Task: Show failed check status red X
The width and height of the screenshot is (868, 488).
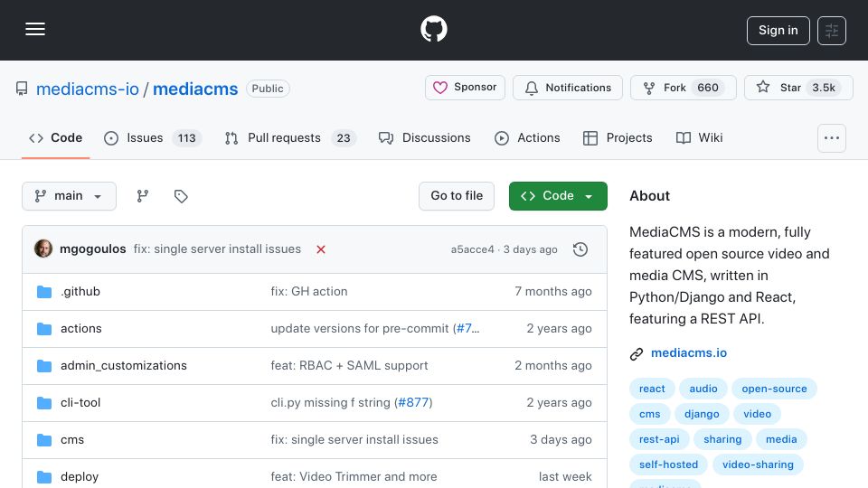Action: 320,249
